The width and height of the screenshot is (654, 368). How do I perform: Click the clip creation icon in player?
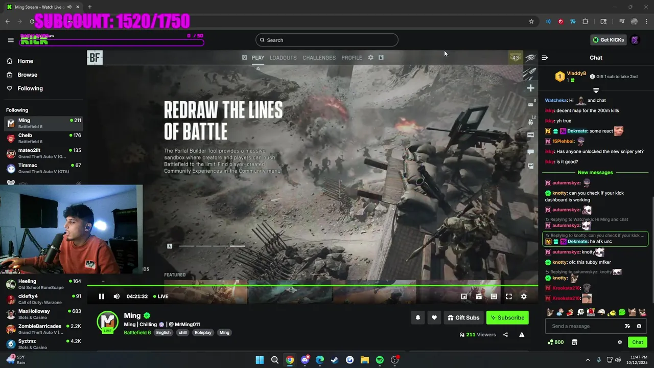(479, 296)
